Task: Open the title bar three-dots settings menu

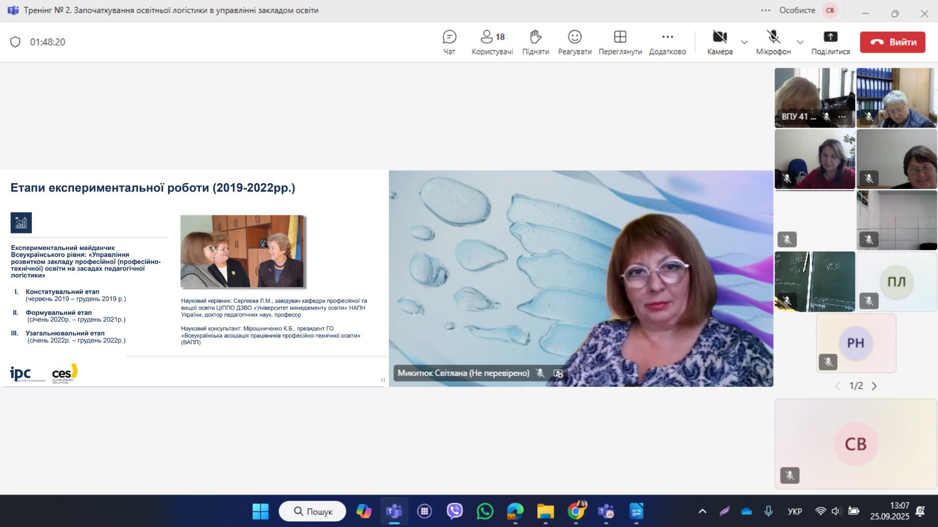Action: point(766,10)
